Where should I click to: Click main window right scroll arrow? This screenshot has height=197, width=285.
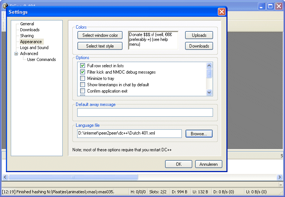279,177
